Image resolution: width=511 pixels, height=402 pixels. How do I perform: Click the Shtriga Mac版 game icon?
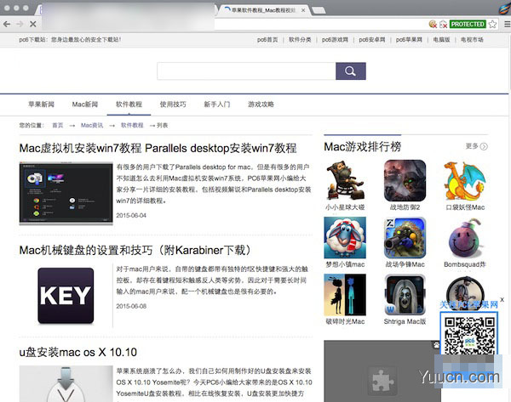coord(405,295)
